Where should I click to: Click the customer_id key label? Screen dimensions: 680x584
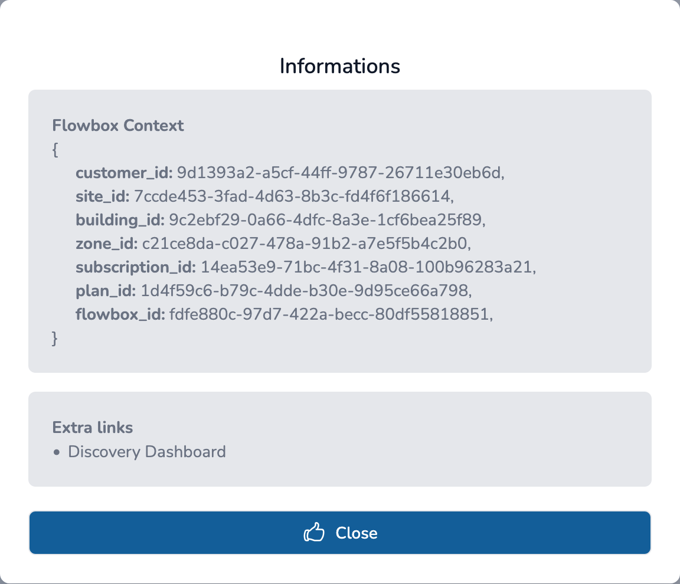pos(124,173)
